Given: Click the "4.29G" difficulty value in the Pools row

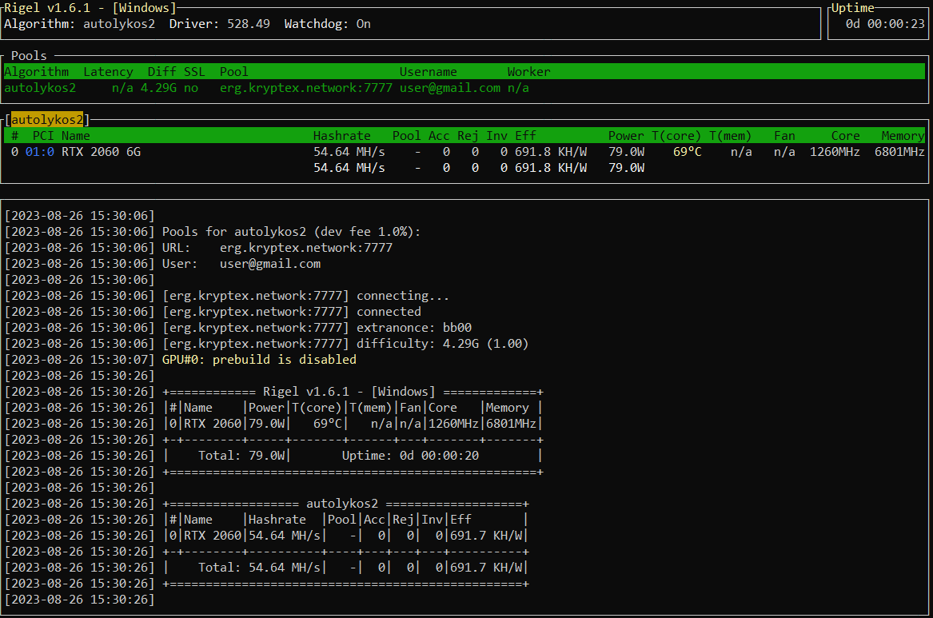Looking at the screenshot, I should click(158, 88).
